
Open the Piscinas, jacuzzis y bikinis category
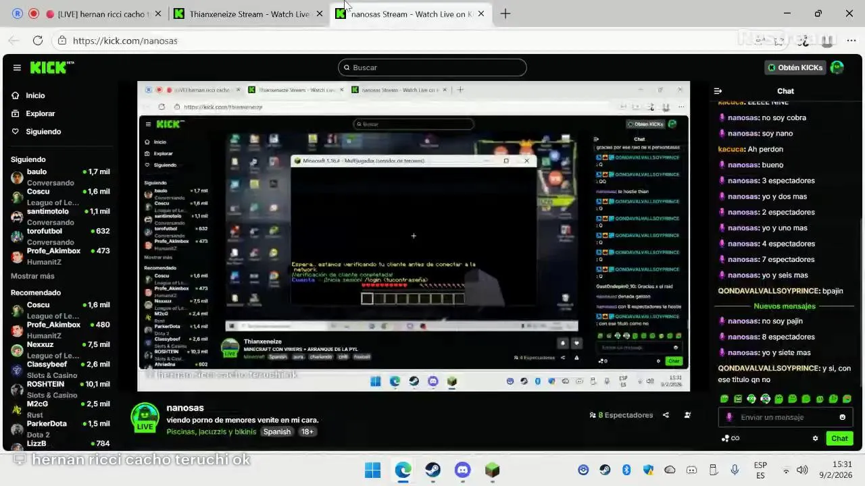pyautogui.click(x=212, y=431)
